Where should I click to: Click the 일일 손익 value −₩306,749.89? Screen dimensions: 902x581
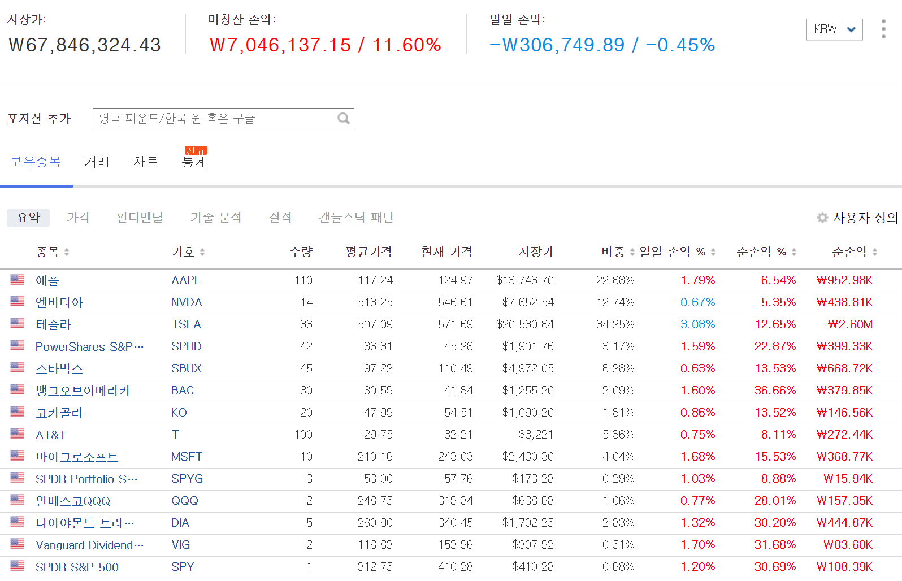coord(557,45)
